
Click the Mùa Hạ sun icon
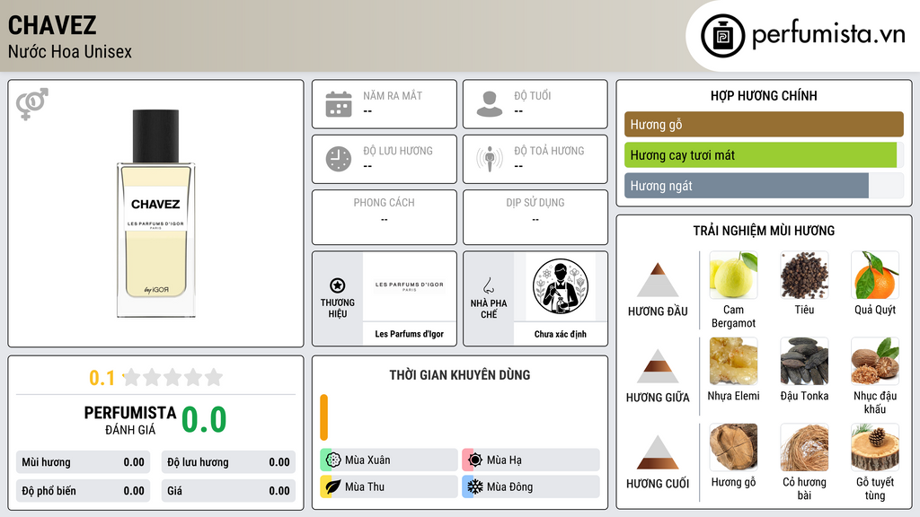(474, 460)
